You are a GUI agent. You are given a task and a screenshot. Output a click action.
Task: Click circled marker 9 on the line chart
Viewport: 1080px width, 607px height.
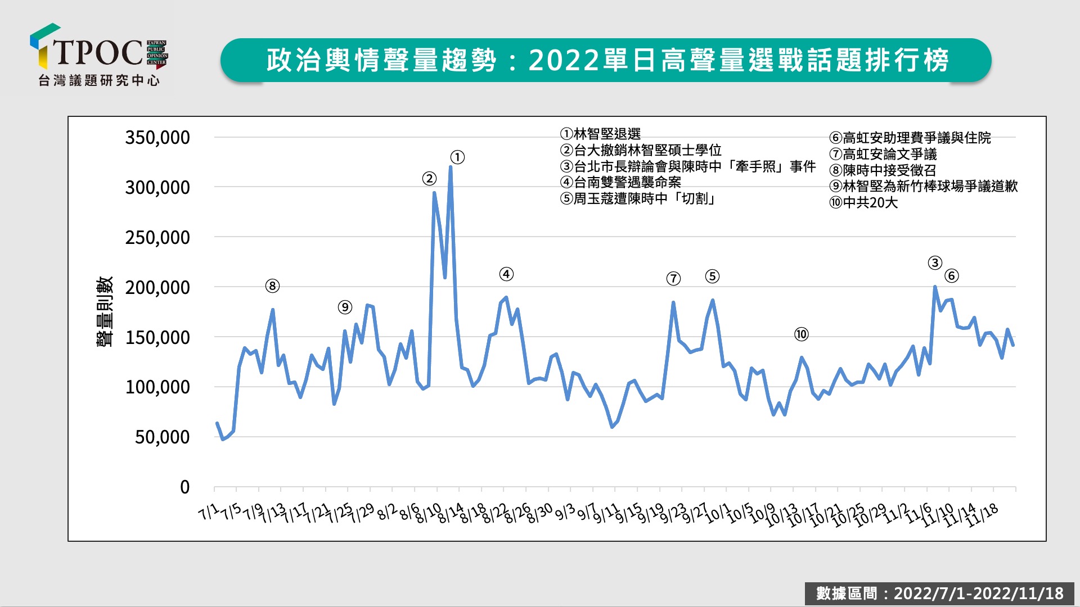coord(345,307)
